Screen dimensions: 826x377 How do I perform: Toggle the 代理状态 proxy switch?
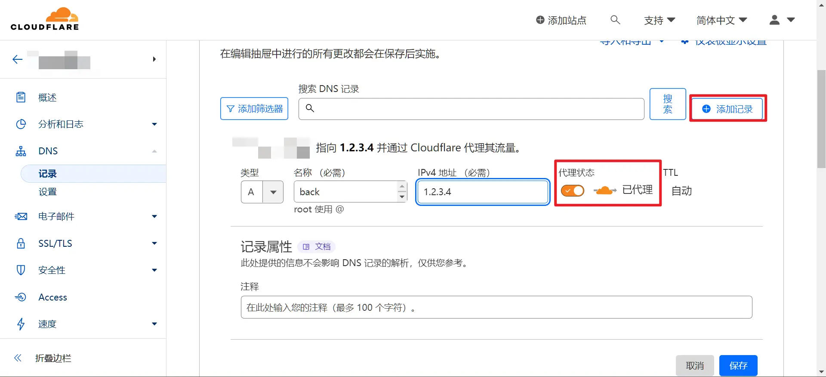(573, 190)
